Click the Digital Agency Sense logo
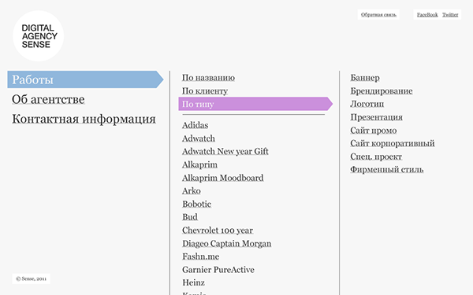This screenshot has height=295, width=473. point(39,36)
